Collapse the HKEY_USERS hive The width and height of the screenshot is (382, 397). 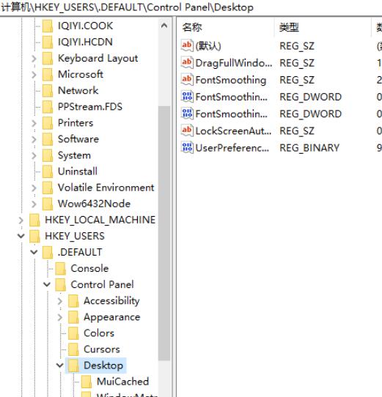21,237
